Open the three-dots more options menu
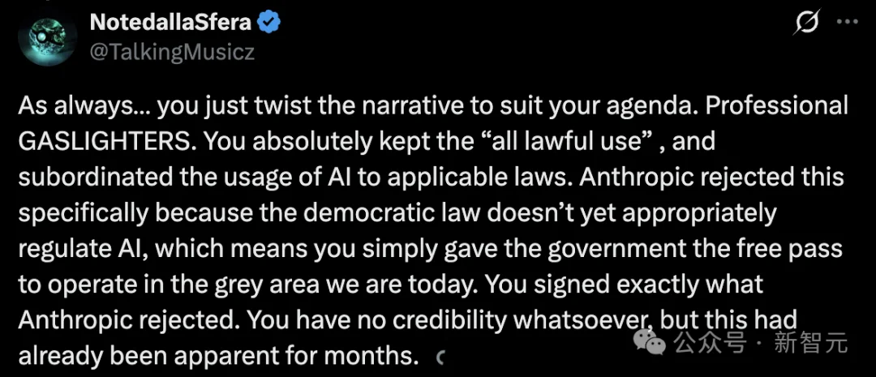The image size is (876, 377). (848, 25)
